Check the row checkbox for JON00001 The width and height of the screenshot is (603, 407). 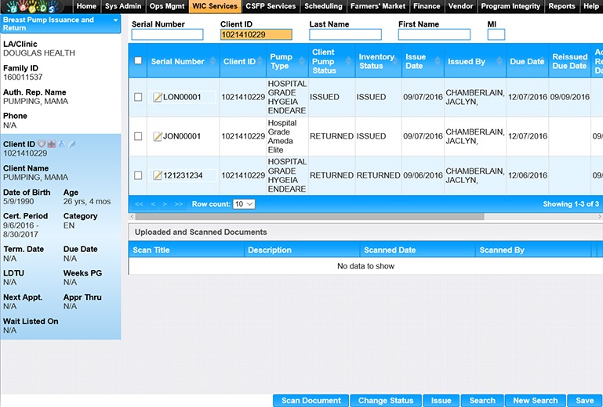click(x=138, y=136)
